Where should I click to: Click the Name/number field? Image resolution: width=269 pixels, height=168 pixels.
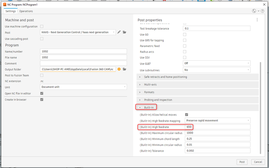click(x=83, y=51)
